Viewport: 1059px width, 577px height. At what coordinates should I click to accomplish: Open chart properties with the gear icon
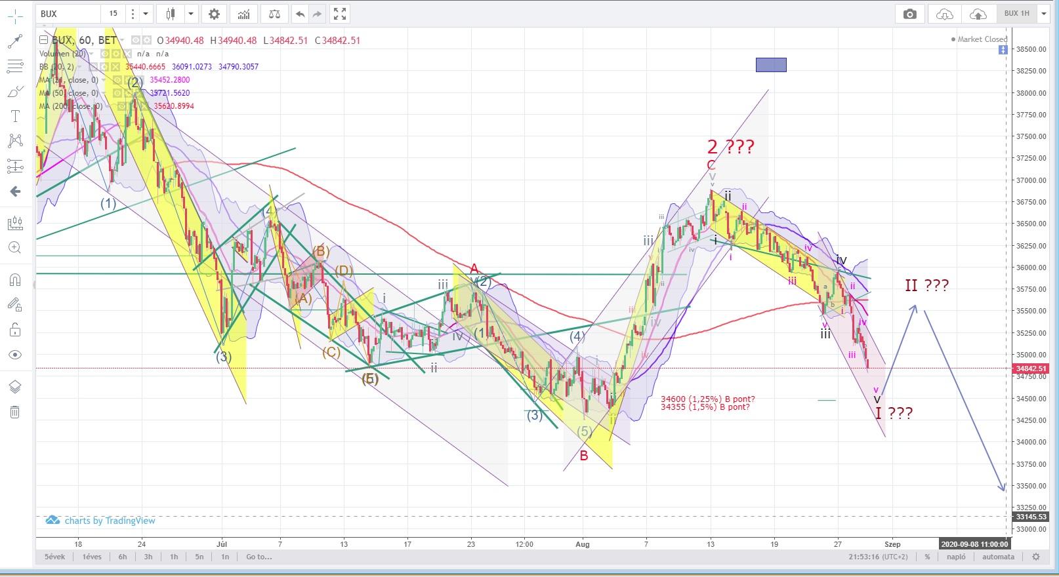tap(214, 14)
